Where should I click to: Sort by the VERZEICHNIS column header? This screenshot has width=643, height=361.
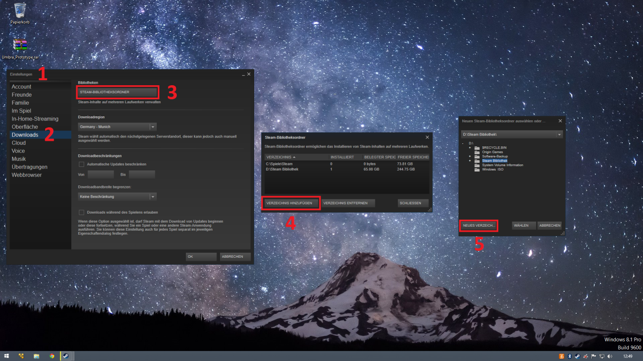296,157
